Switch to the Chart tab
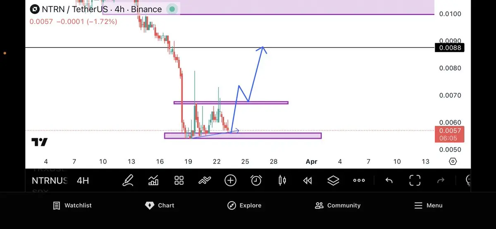 (160, 205)
